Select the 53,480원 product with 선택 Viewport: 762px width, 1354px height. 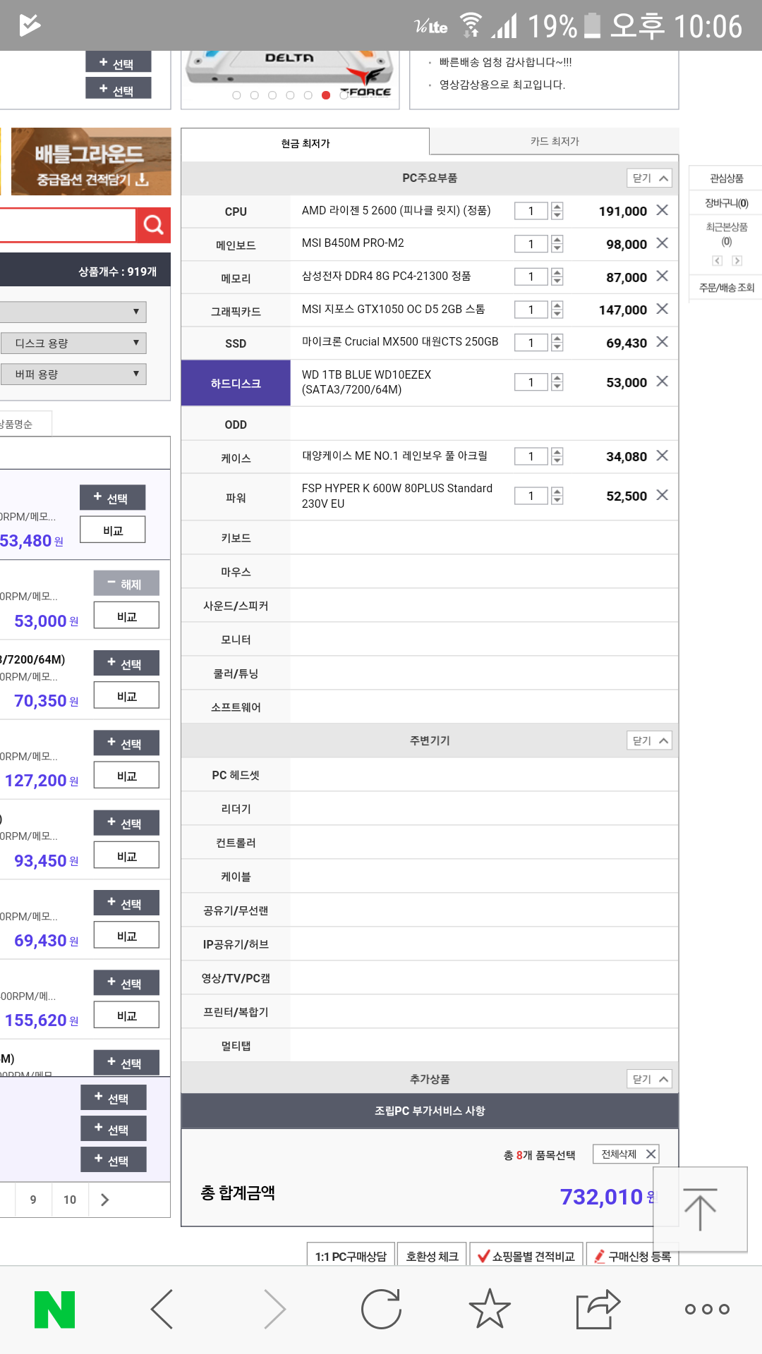click(x=113, y=498)
